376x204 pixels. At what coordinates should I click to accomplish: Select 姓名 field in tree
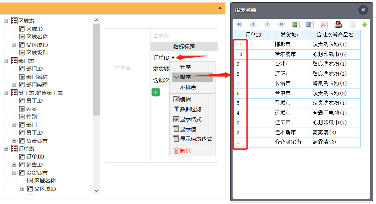(31, 109)
